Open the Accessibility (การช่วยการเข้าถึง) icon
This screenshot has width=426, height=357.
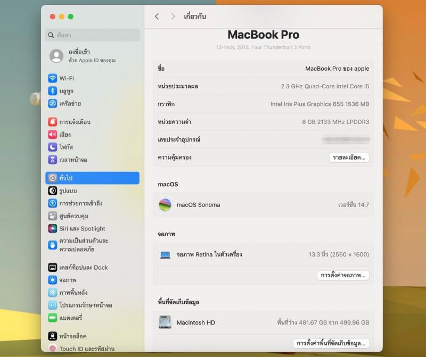coord(52,203)
